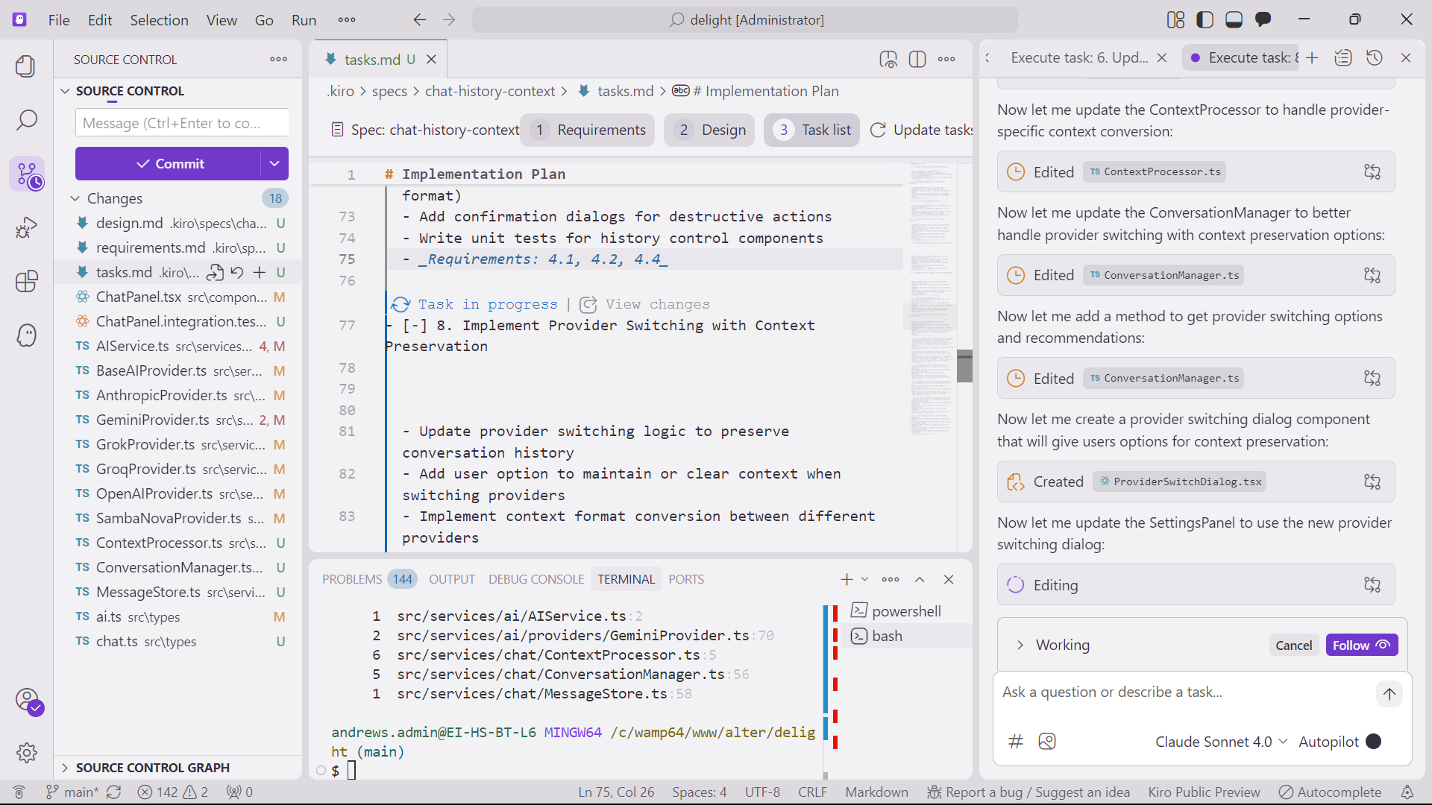Click the editor vertical scrollbar thumb

click(x=964, y=365)
